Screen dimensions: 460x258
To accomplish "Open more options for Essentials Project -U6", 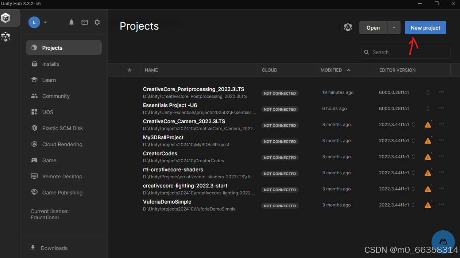I will point(442,108).
